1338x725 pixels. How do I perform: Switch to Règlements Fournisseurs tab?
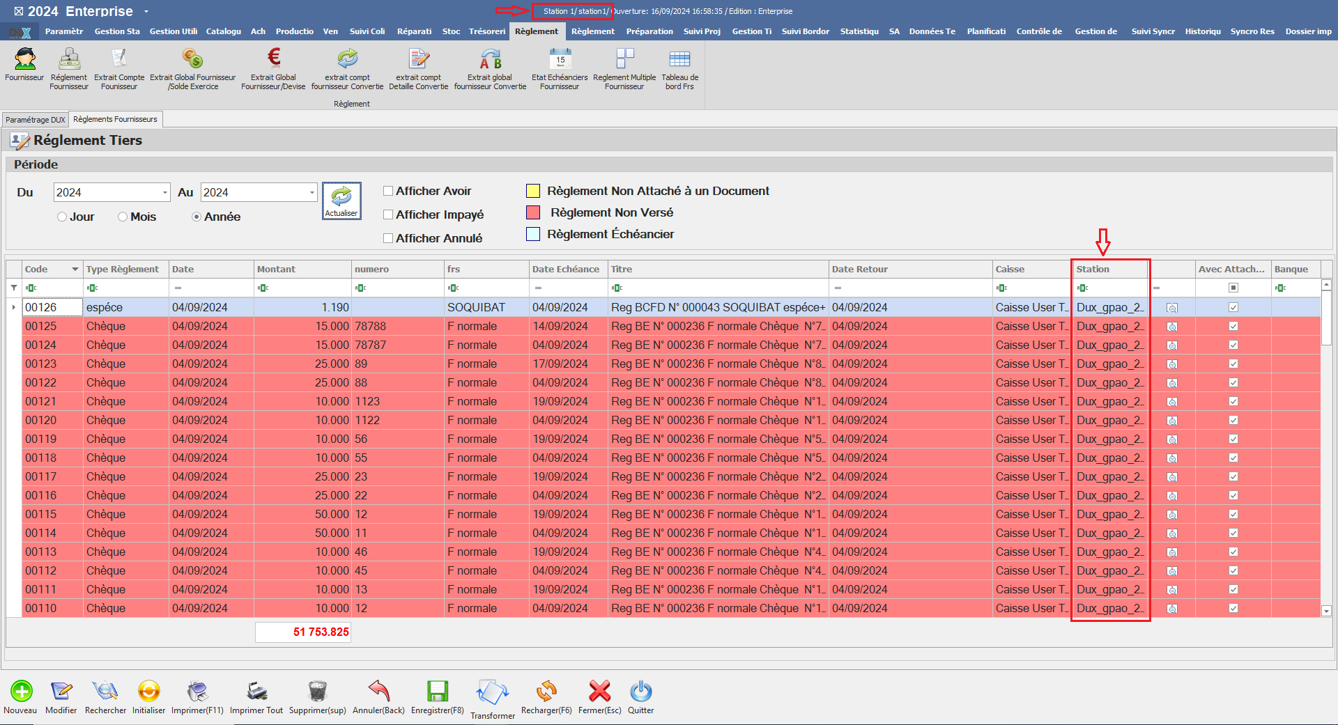pos(115,119)
